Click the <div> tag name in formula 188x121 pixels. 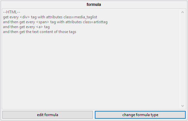(x=25, y=17)
